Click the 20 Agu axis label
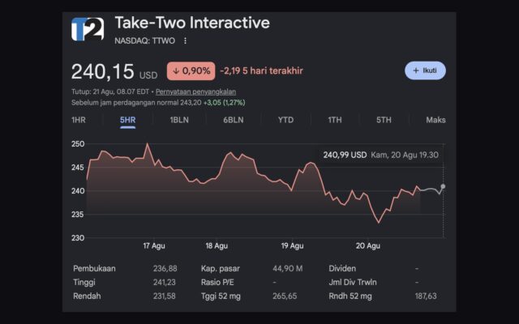Screen dimensions: 519x324 pos(367,246)
